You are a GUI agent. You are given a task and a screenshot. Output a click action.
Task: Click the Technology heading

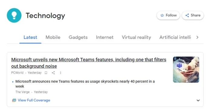tap(45, 16)
